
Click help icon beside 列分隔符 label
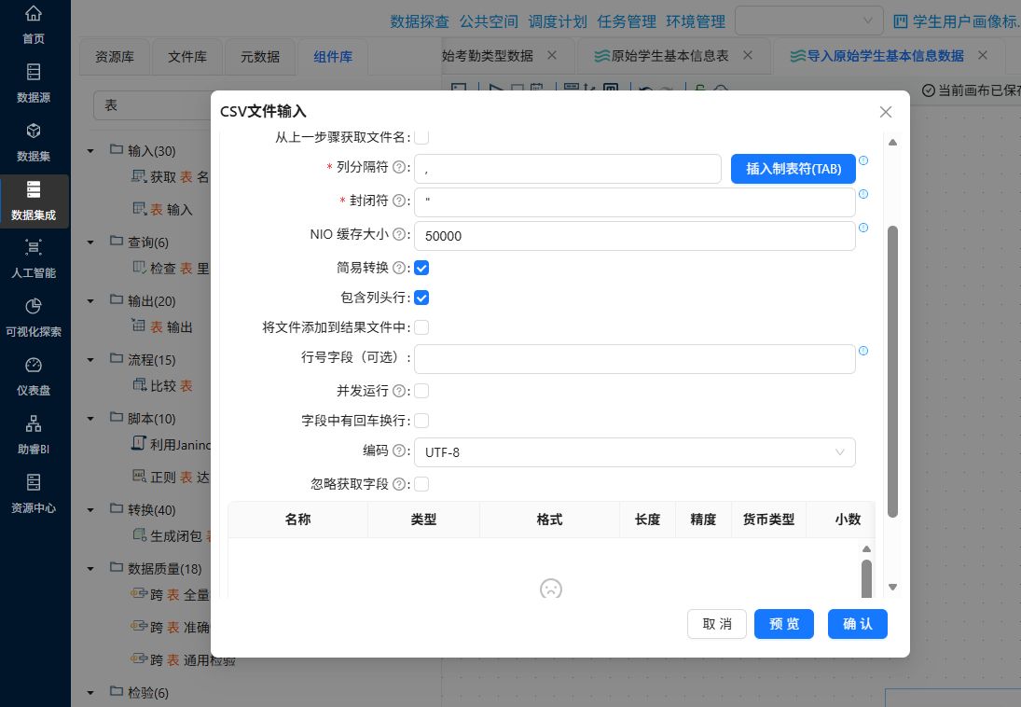(398, 167)
